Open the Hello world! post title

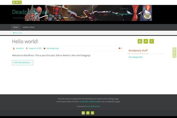point(25,41)
